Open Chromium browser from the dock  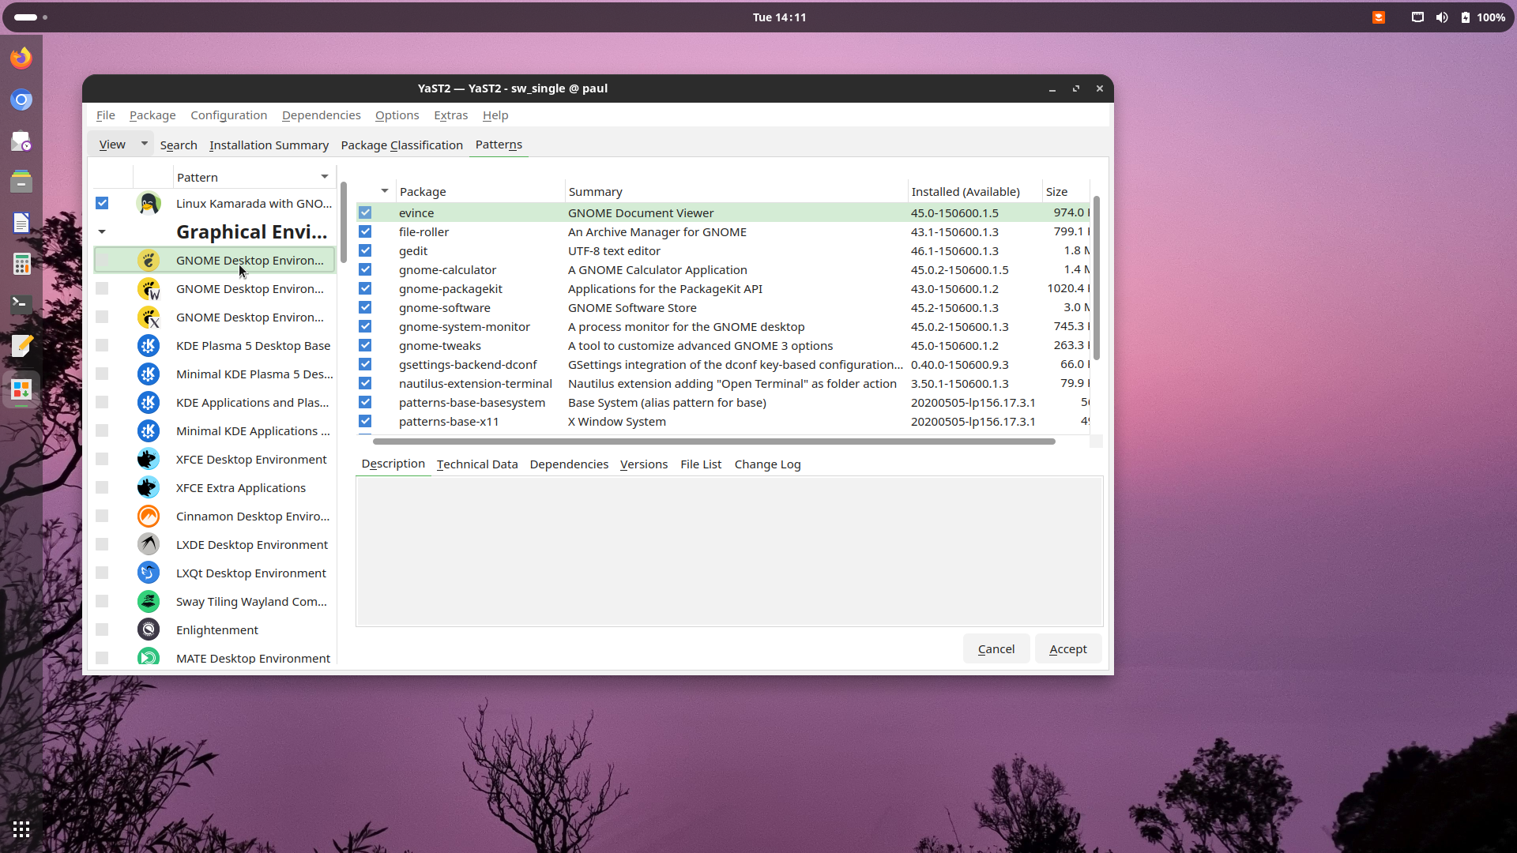(21, 100)
